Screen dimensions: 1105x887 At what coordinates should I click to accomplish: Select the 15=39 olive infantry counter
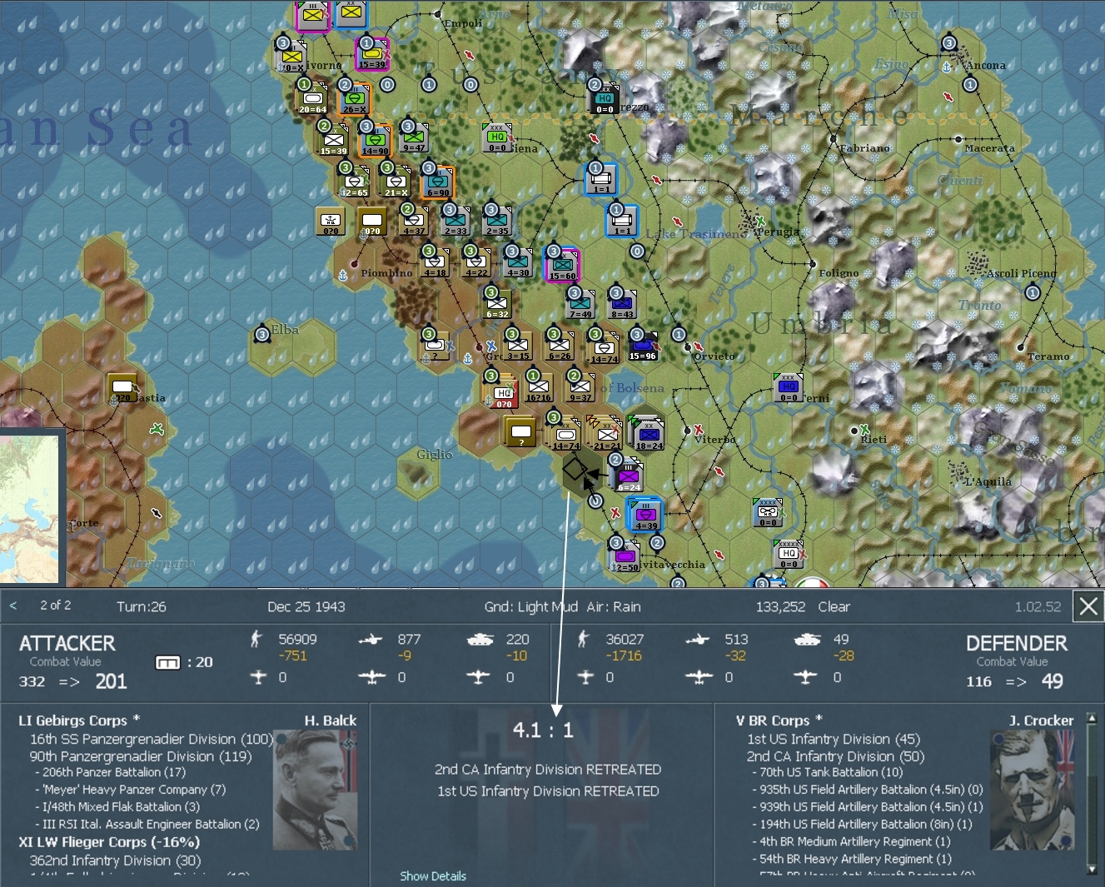point(334,141)
